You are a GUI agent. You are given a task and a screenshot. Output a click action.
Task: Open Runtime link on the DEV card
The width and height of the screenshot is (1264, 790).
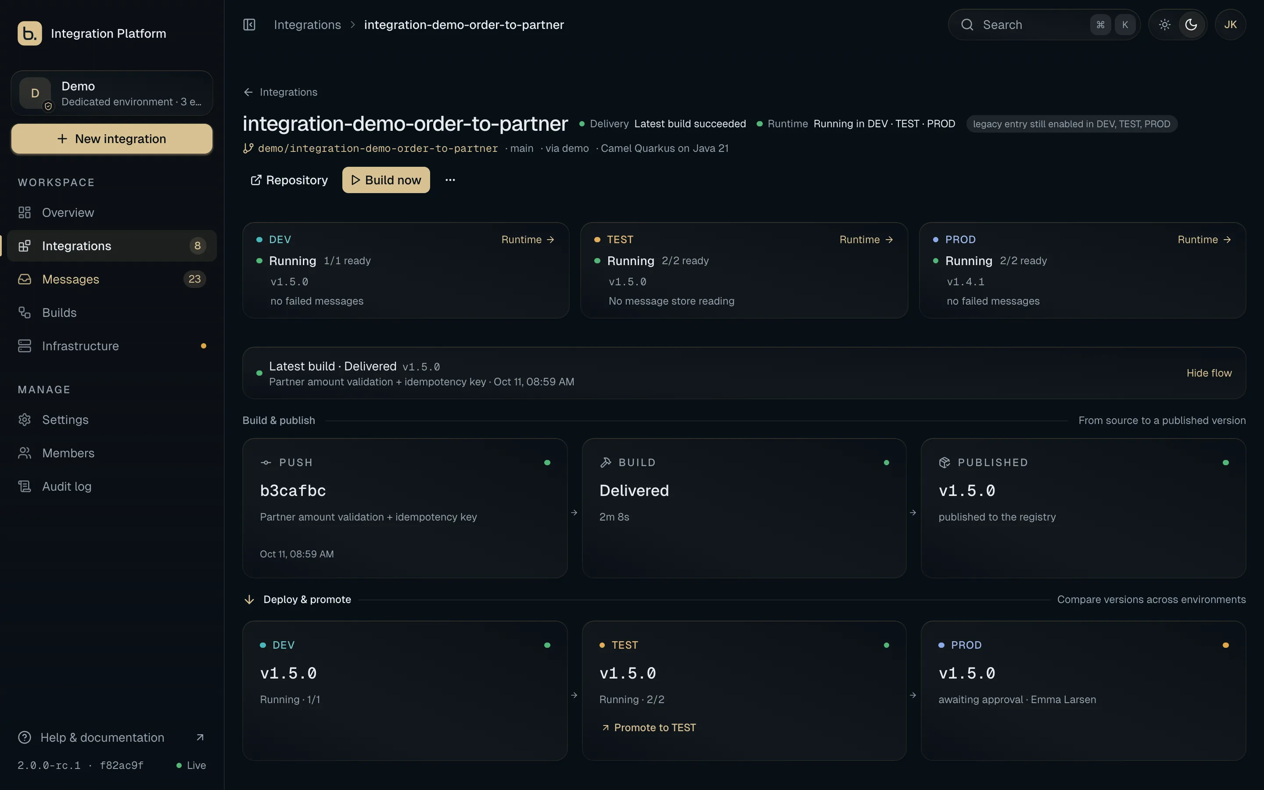[x=528, y=239]
